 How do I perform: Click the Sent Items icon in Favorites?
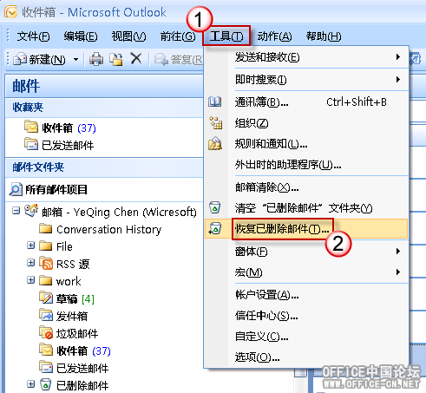click(x=31, y=144)
